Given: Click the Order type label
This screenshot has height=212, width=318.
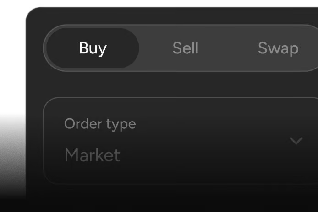Looking at the screenshot, I should 100,124.
